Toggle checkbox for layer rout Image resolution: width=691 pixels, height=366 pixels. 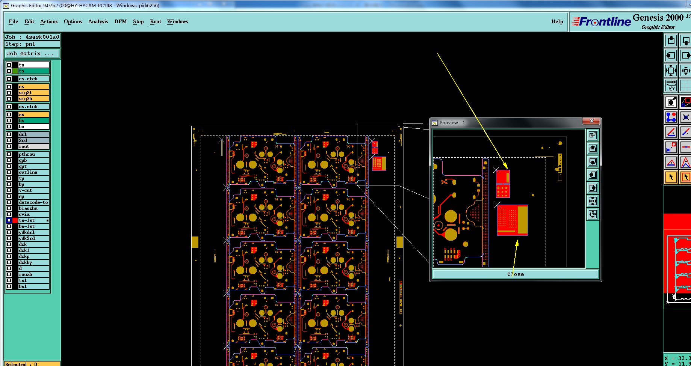click(x=9, y=146)
